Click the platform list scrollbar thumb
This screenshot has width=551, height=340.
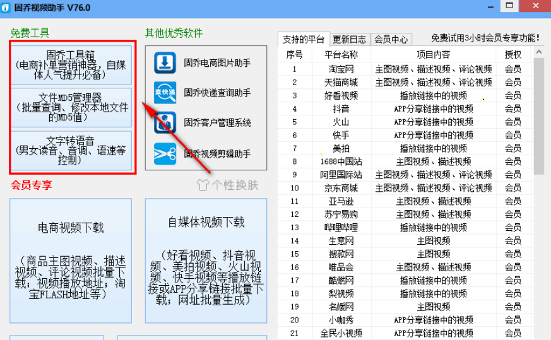(539, 116)
